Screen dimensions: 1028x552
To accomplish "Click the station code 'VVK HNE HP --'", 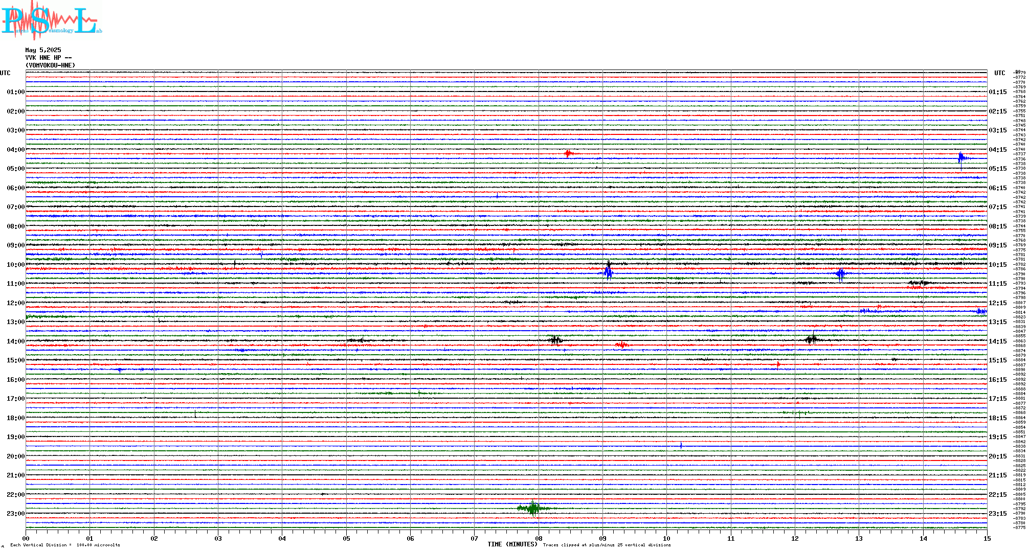I will click(49, 58).
